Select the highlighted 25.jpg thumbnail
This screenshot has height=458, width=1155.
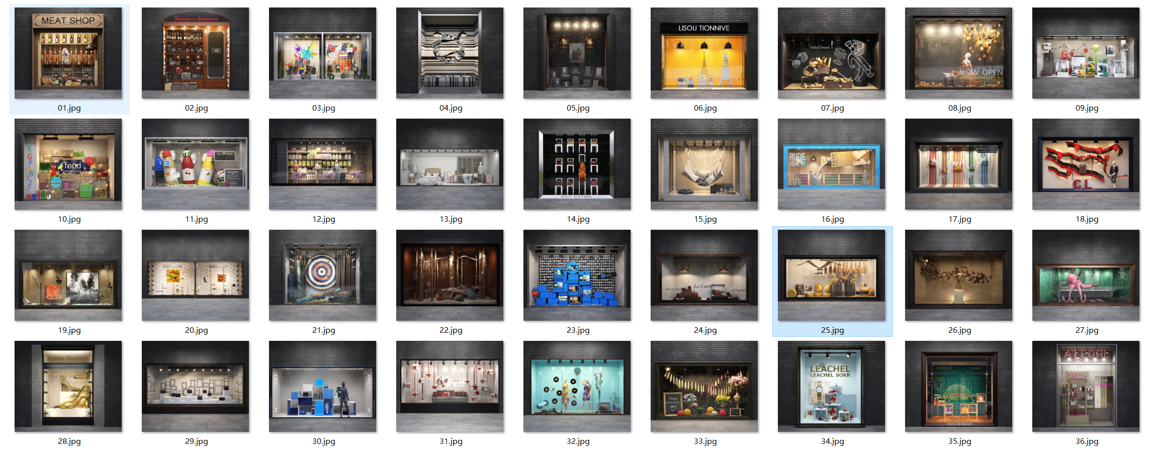click(x=832, y=275)
